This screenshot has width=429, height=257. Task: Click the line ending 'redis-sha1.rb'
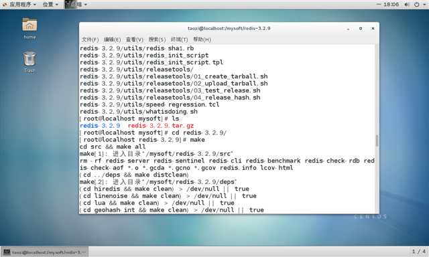point(137,48)
